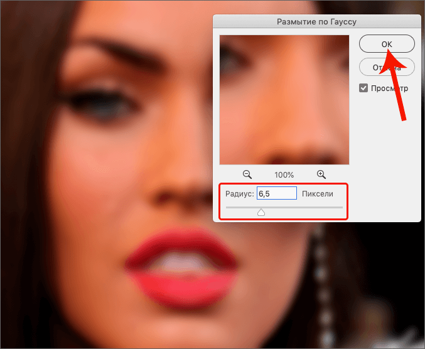Screen dimensions: 425x349
Task: Click the red lips on the canvas
Action: (x=182, y=271)
